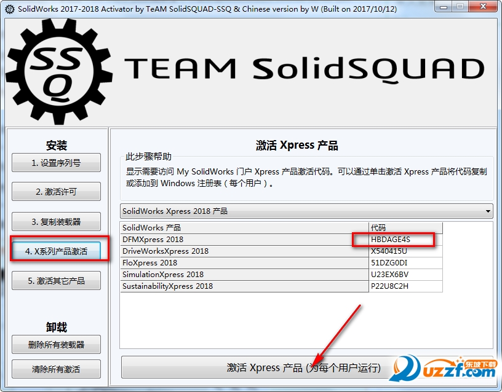Choose '4. X系列产品激活' button
The height and width of the screenshot is (392, 502).
point(57,251)
